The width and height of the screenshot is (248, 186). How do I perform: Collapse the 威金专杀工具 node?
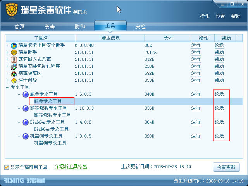click(x=19, y=94)
